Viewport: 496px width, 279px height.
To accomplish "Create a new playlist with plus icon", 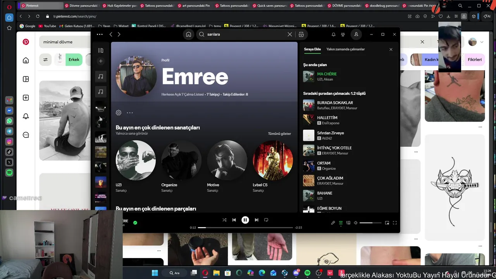I will pos(101,61).
